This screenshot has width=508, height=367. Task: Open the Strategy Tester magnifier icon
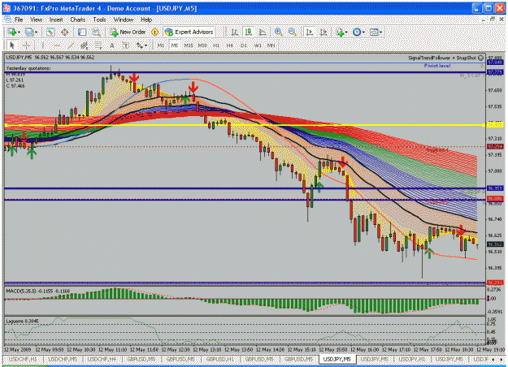(x=97, y=32)
